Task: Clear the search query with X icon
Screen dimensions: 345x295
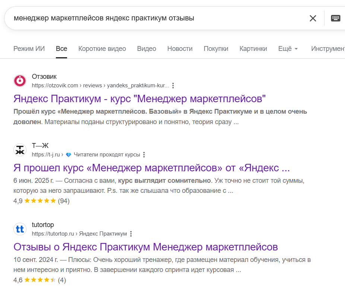Action: (x=313, y=18)
